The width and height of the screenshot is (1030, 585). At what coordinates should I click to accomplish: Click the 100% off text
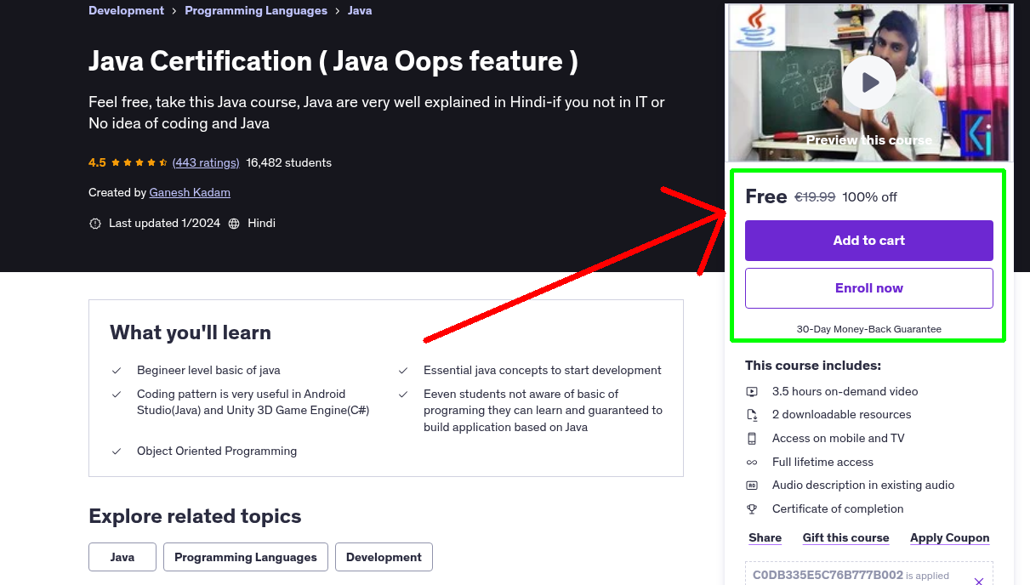[x=869, y=197]
